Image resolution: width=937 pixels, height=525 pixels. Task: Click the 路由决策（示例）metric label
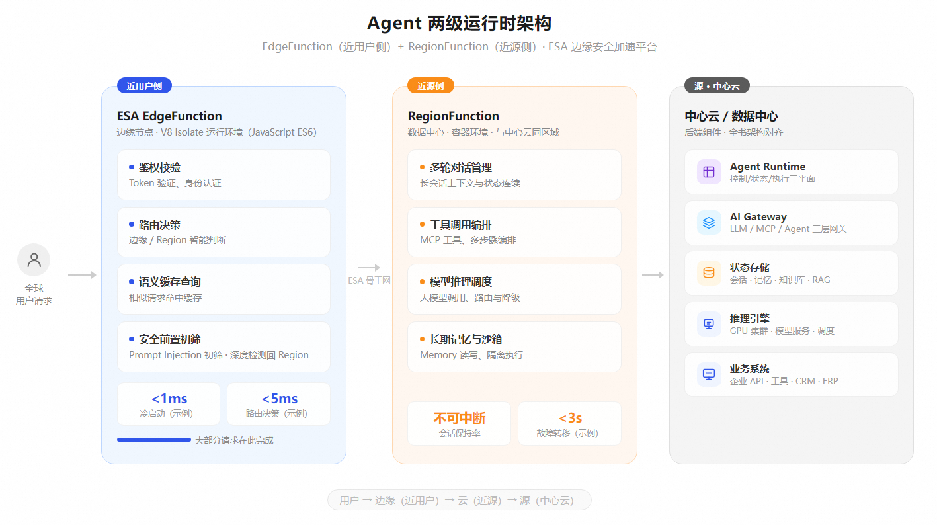coord(279,414)
